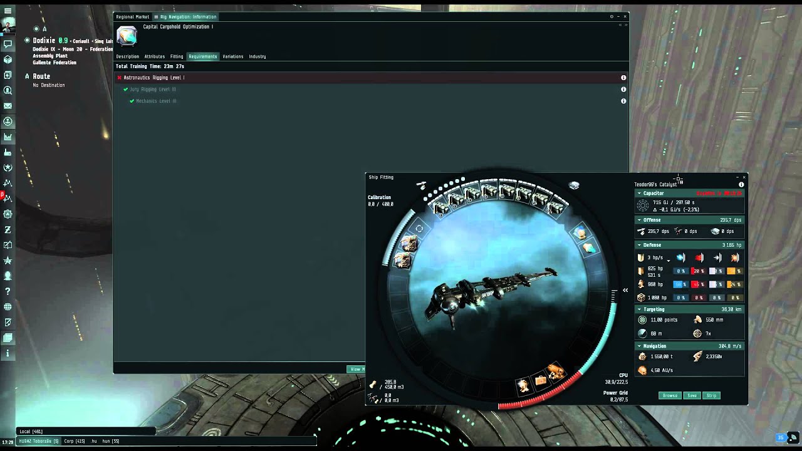Click the Z icon in the sidebar
Viewport: 802px width, 451px height.
[8, 229]
